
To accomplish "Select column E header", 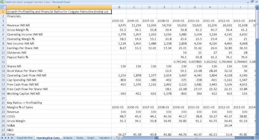I will pyautogui.click(x=164, y=7).
